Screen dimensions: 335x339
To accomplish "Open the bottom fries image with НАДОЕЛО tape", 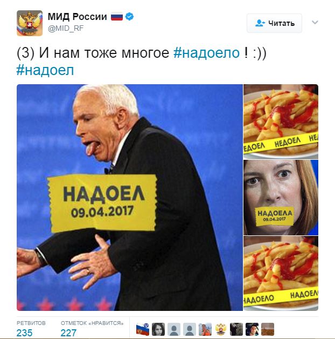I will [281, 273].
